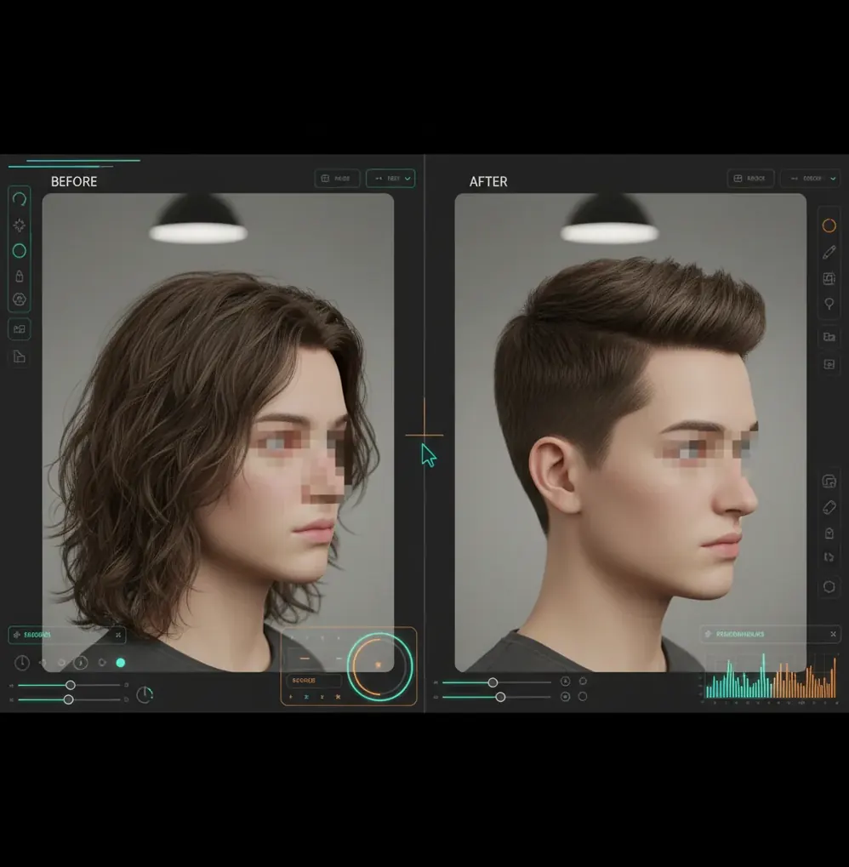
Task: Open the hair style tool below the lock icon
Action: click(19, 299)
